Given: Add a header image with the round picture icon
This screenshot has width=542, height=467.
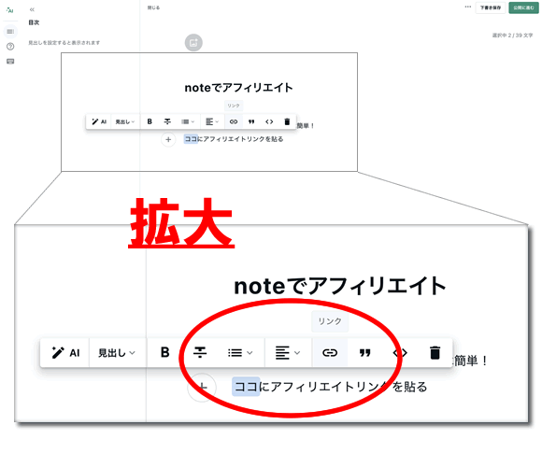Looking at the screenshot, I should [x=193, y=43].
